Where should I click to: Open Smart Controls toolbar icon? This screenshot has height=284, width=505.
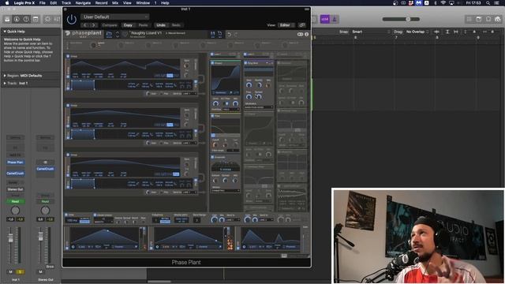pyautogui.click(x=47, y=19)
